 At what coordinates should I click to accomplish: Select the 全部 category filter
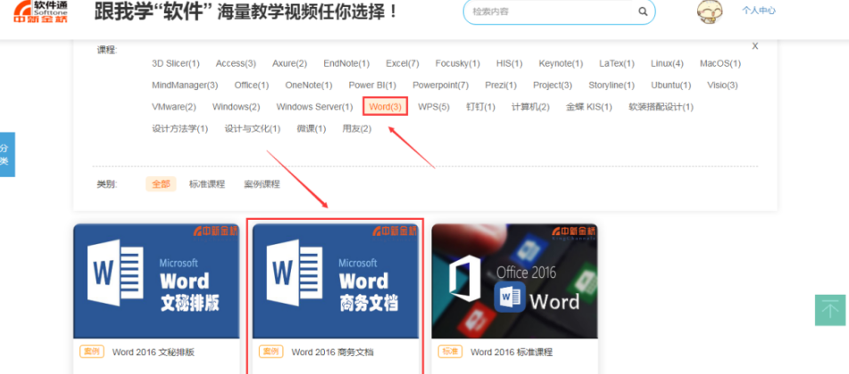pos(161,184)
